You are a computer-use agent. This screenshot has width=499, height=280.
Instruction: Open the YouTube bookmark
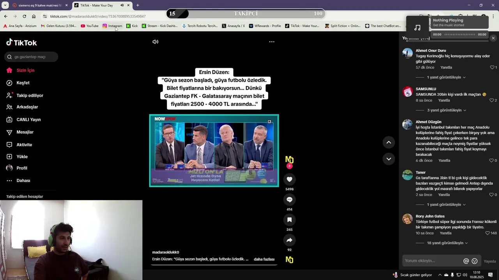89,26
